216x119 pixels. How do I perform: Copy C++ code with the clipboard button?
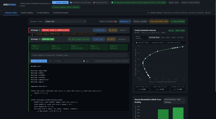click(87, 61)
